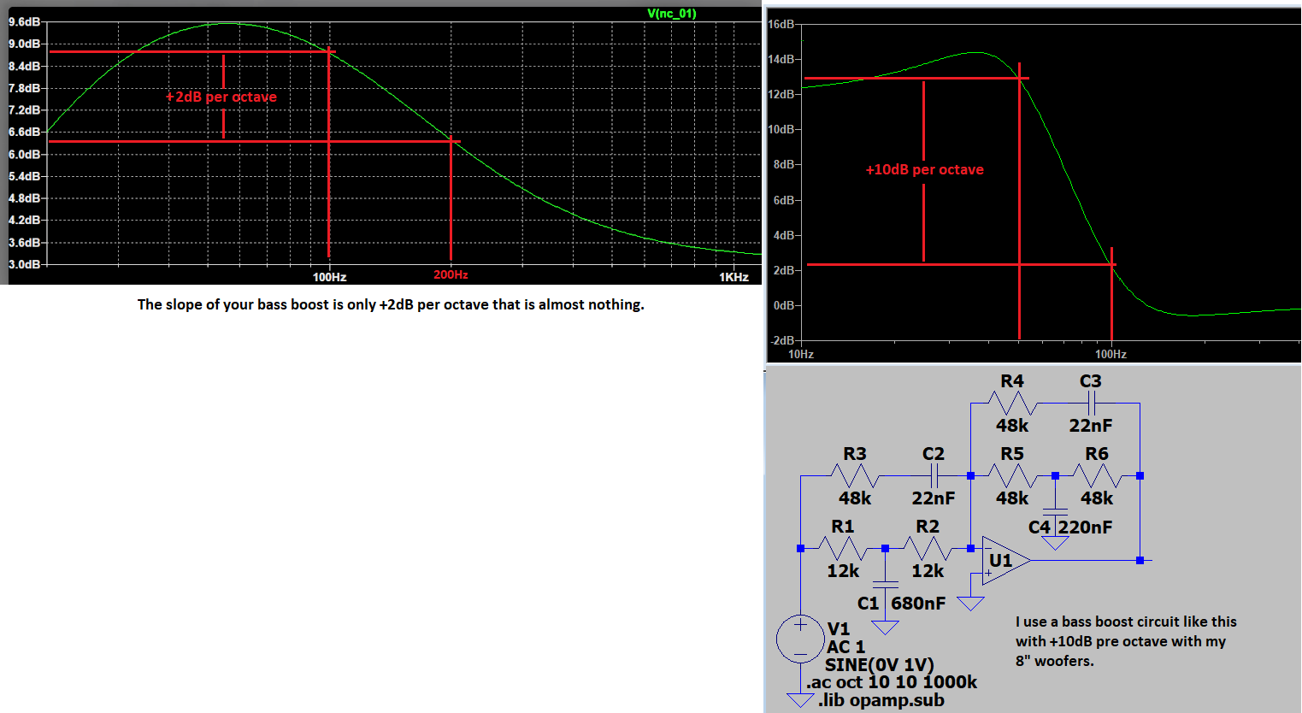Click the ground symbol at op-amp non-inverting input

click(x=970, y=604)
